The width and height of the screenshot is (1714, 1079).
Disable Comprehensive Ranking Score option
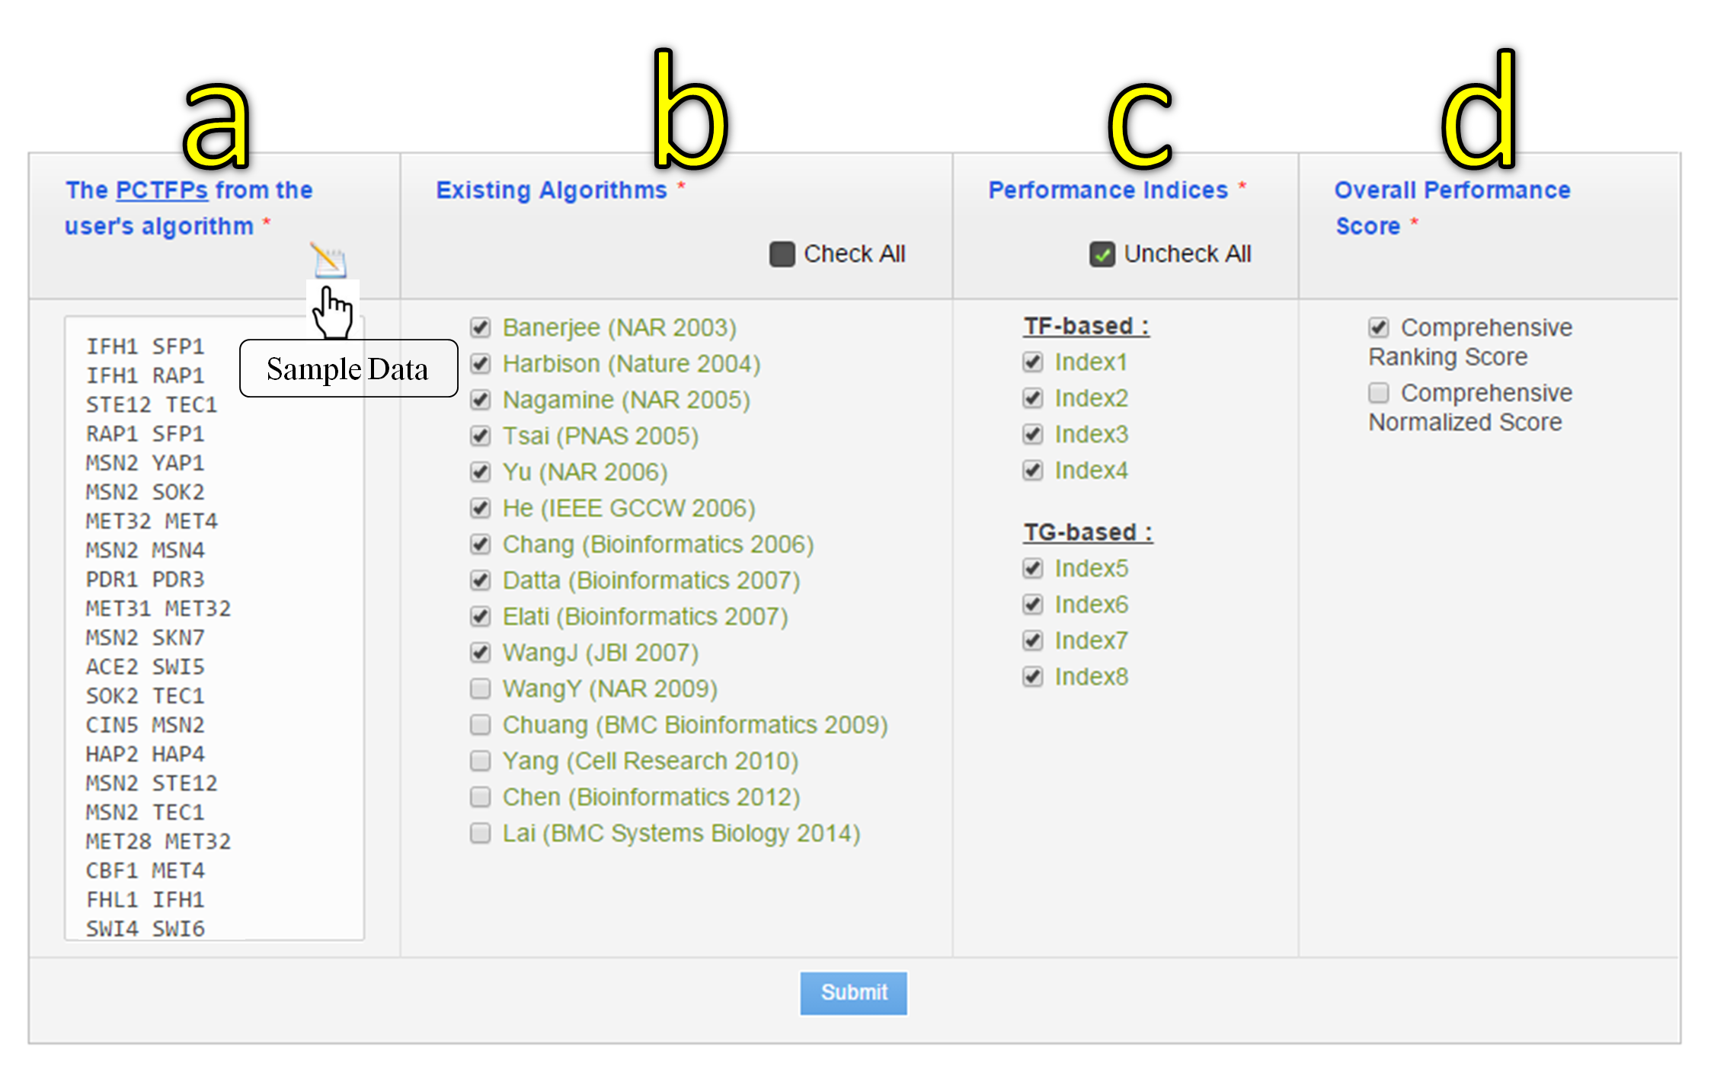pyautogui.click(x=1378, y=328)
